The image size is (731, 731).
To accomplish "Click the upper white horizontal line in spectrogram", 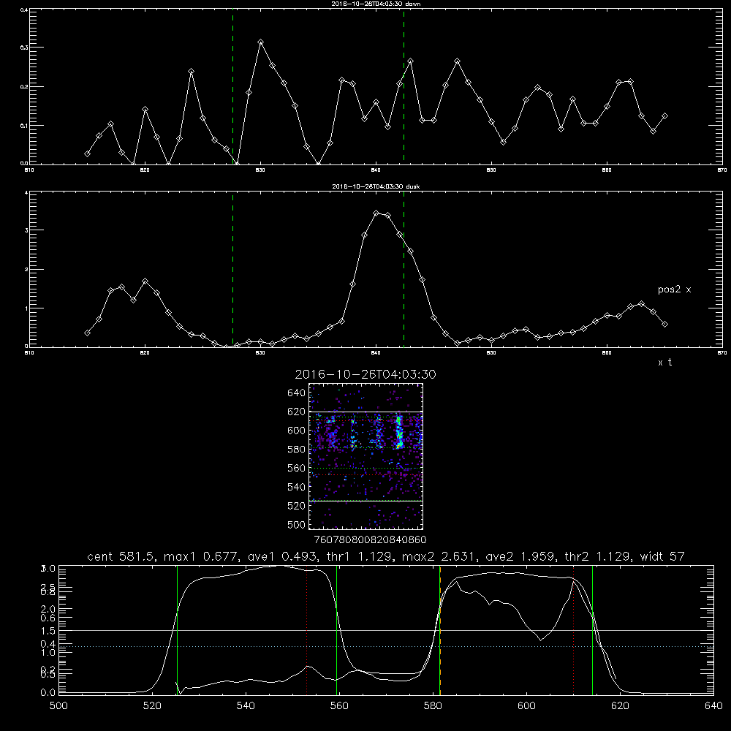I will 365,412.
